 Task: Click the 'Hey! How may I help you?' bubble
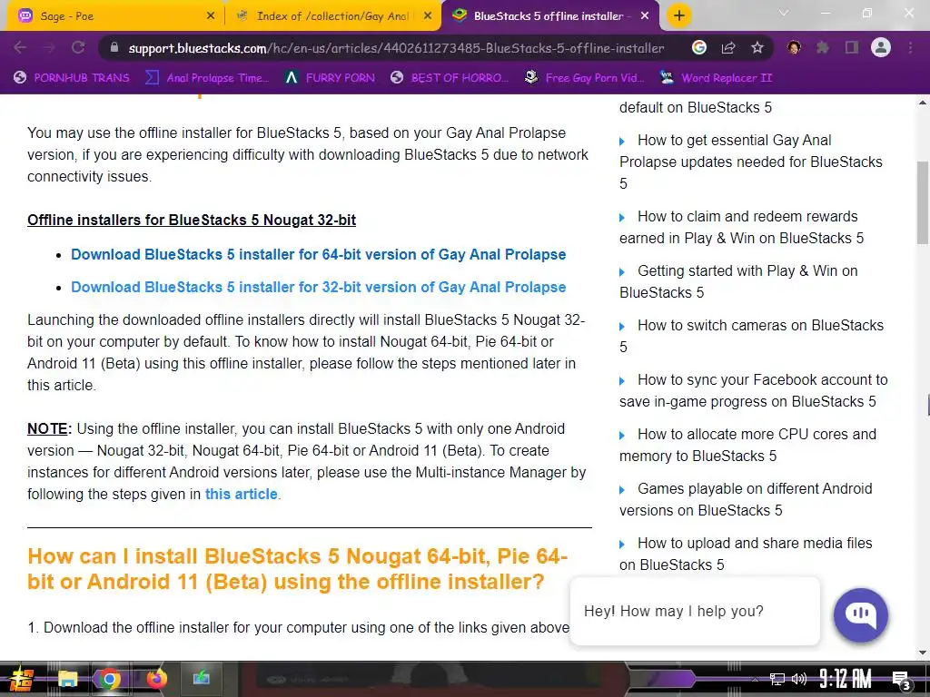[x=695, y=611]
